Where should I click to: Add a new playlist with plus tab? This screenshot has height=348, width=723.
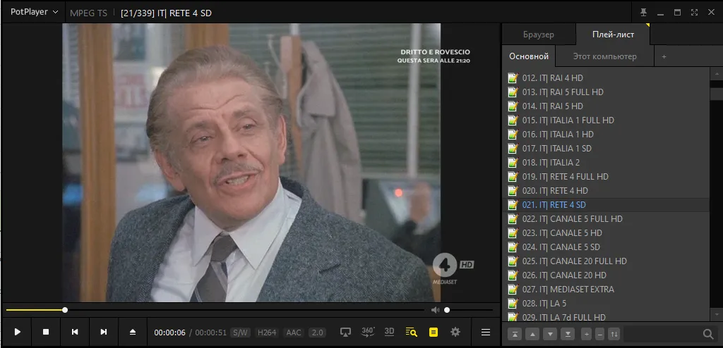[664, 56]
